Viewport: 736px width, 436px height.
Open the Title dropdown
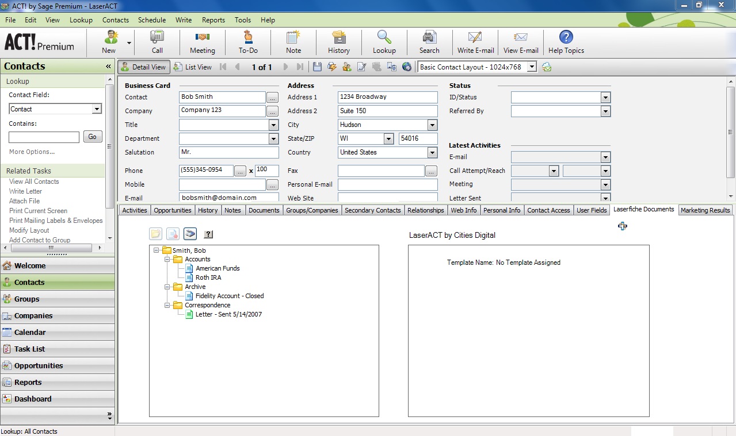coord(273,125)
